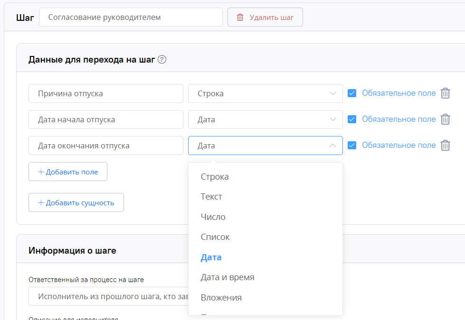Remove "Дата окончания отпуска" via its trash icon
Viewport: 465px width, 320px height.
tap(445, 145)
